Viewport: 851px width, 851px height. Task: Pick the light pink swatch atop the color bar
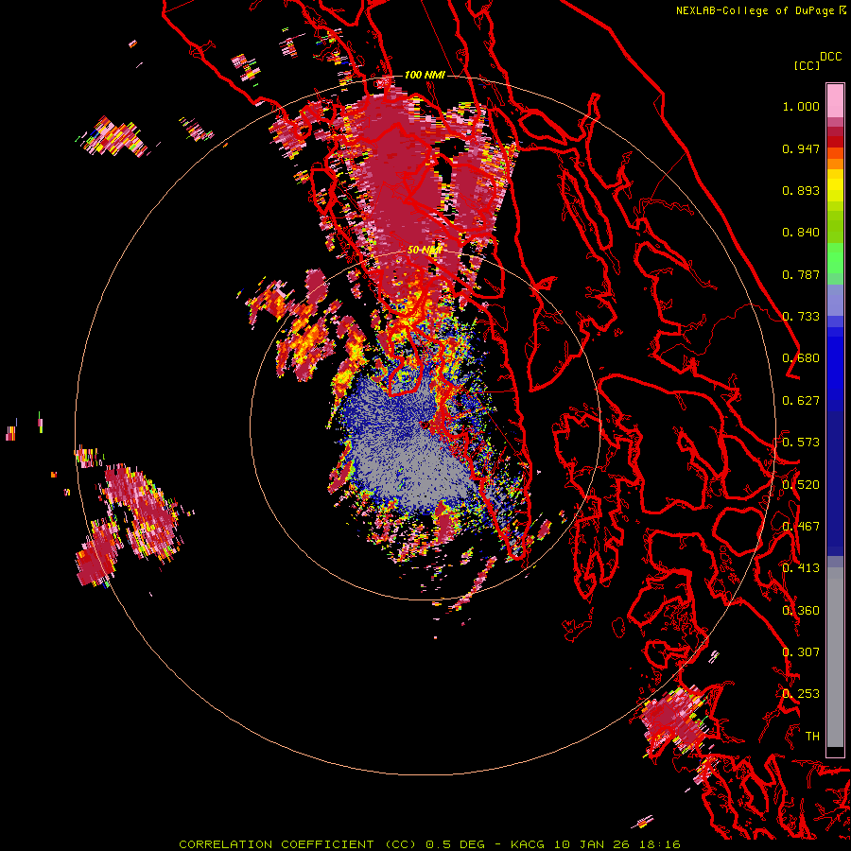pyautogui.click(x=835, y=100)
